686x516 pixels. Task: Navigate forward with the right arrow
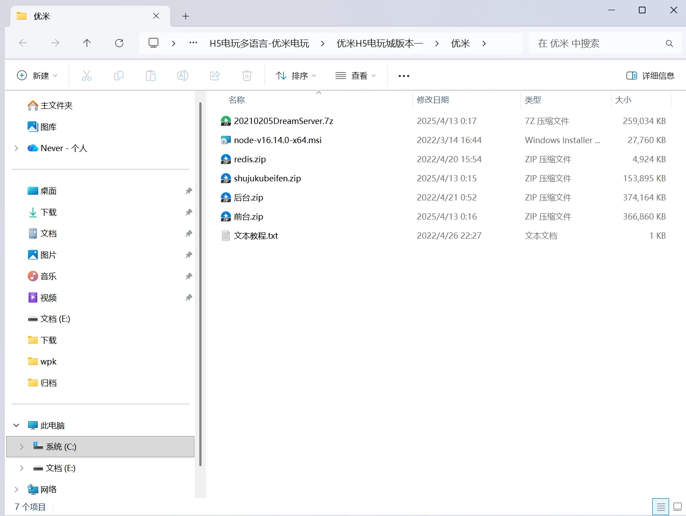coord(55,43)
